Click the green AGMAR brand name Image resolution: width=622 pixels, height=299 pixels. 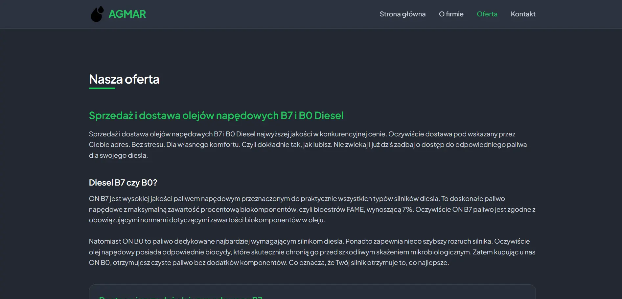tap(127, 14)
